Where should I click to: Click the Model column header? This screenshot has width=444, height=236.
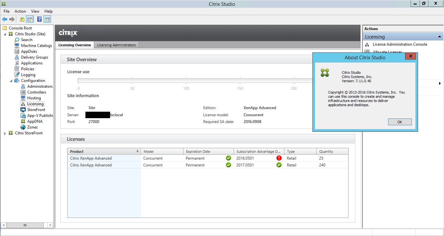point(162,152)
